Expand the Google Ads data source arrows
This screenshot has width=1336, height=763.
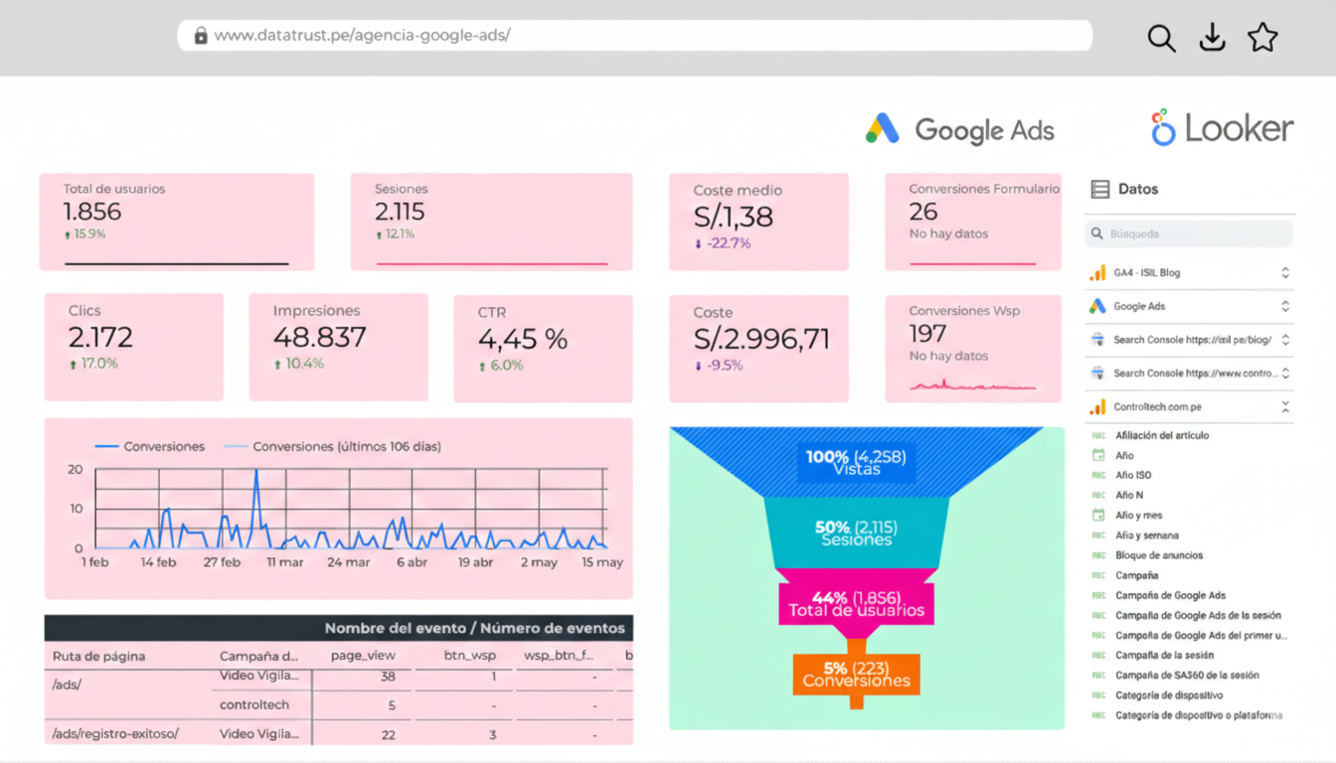[x=1285, y=307]
